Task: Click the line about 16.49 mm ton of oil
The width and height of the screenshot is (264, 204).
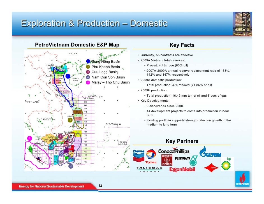Action: coord(187,96)
